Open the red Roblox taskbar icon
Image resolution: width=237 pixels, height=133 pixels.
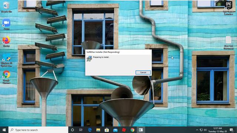tap(124, 130)
